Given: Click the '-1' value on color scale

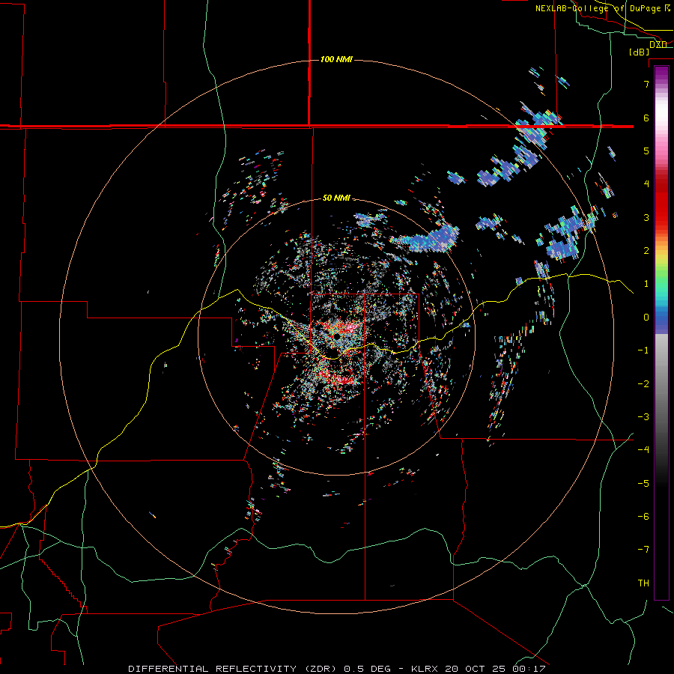Looking at the screenshot, I should coord(643,350).
